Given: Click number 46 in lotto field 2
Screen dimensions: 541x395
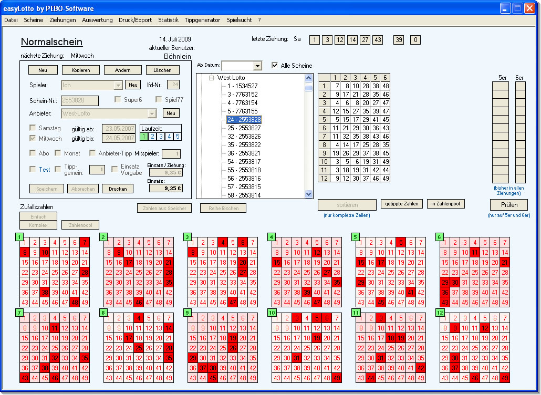Looking at the screenshot, I should coord(139,302).
